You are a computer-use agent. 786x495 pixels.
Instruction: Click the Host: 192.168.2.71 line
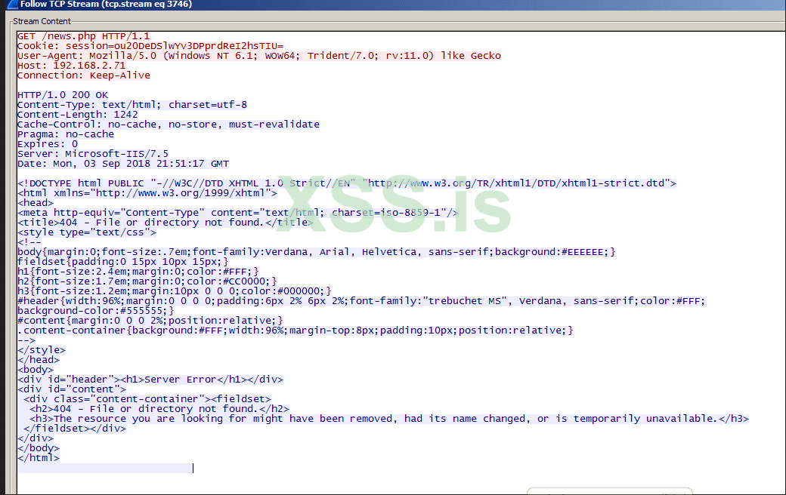(x=71, y=66)
